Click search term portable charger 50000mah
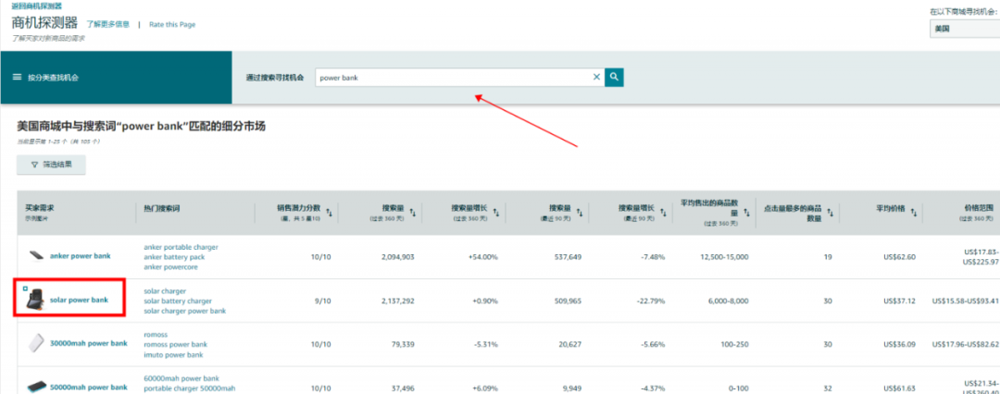1000x394 pixels. (190, 388)
